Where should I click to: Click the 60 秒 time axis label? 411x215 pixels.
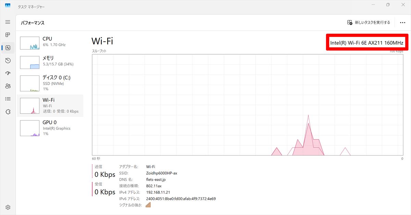(x=96, y=159)
